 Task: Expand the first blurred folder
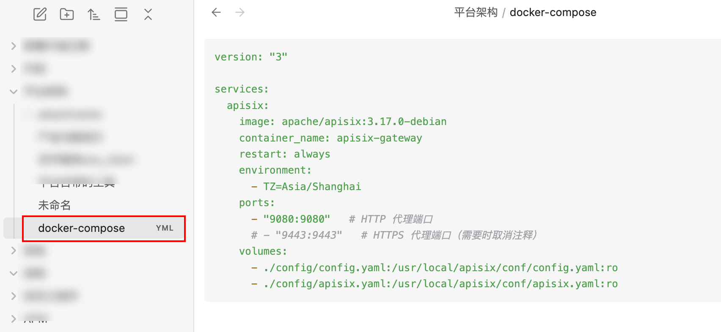pos(14,46)
